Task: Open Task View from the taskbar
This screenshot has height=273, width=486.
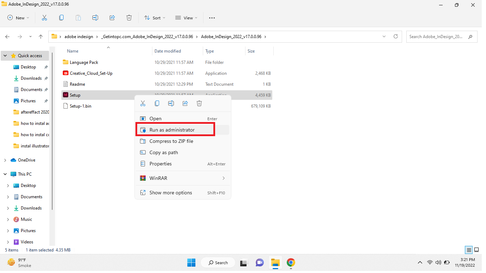Action: pos(244,262)
